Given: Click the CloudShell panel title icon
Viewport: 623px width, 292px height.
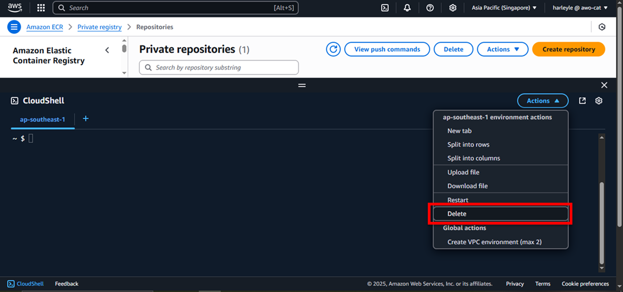Looking at the screenshot, I should pos(15,101).
